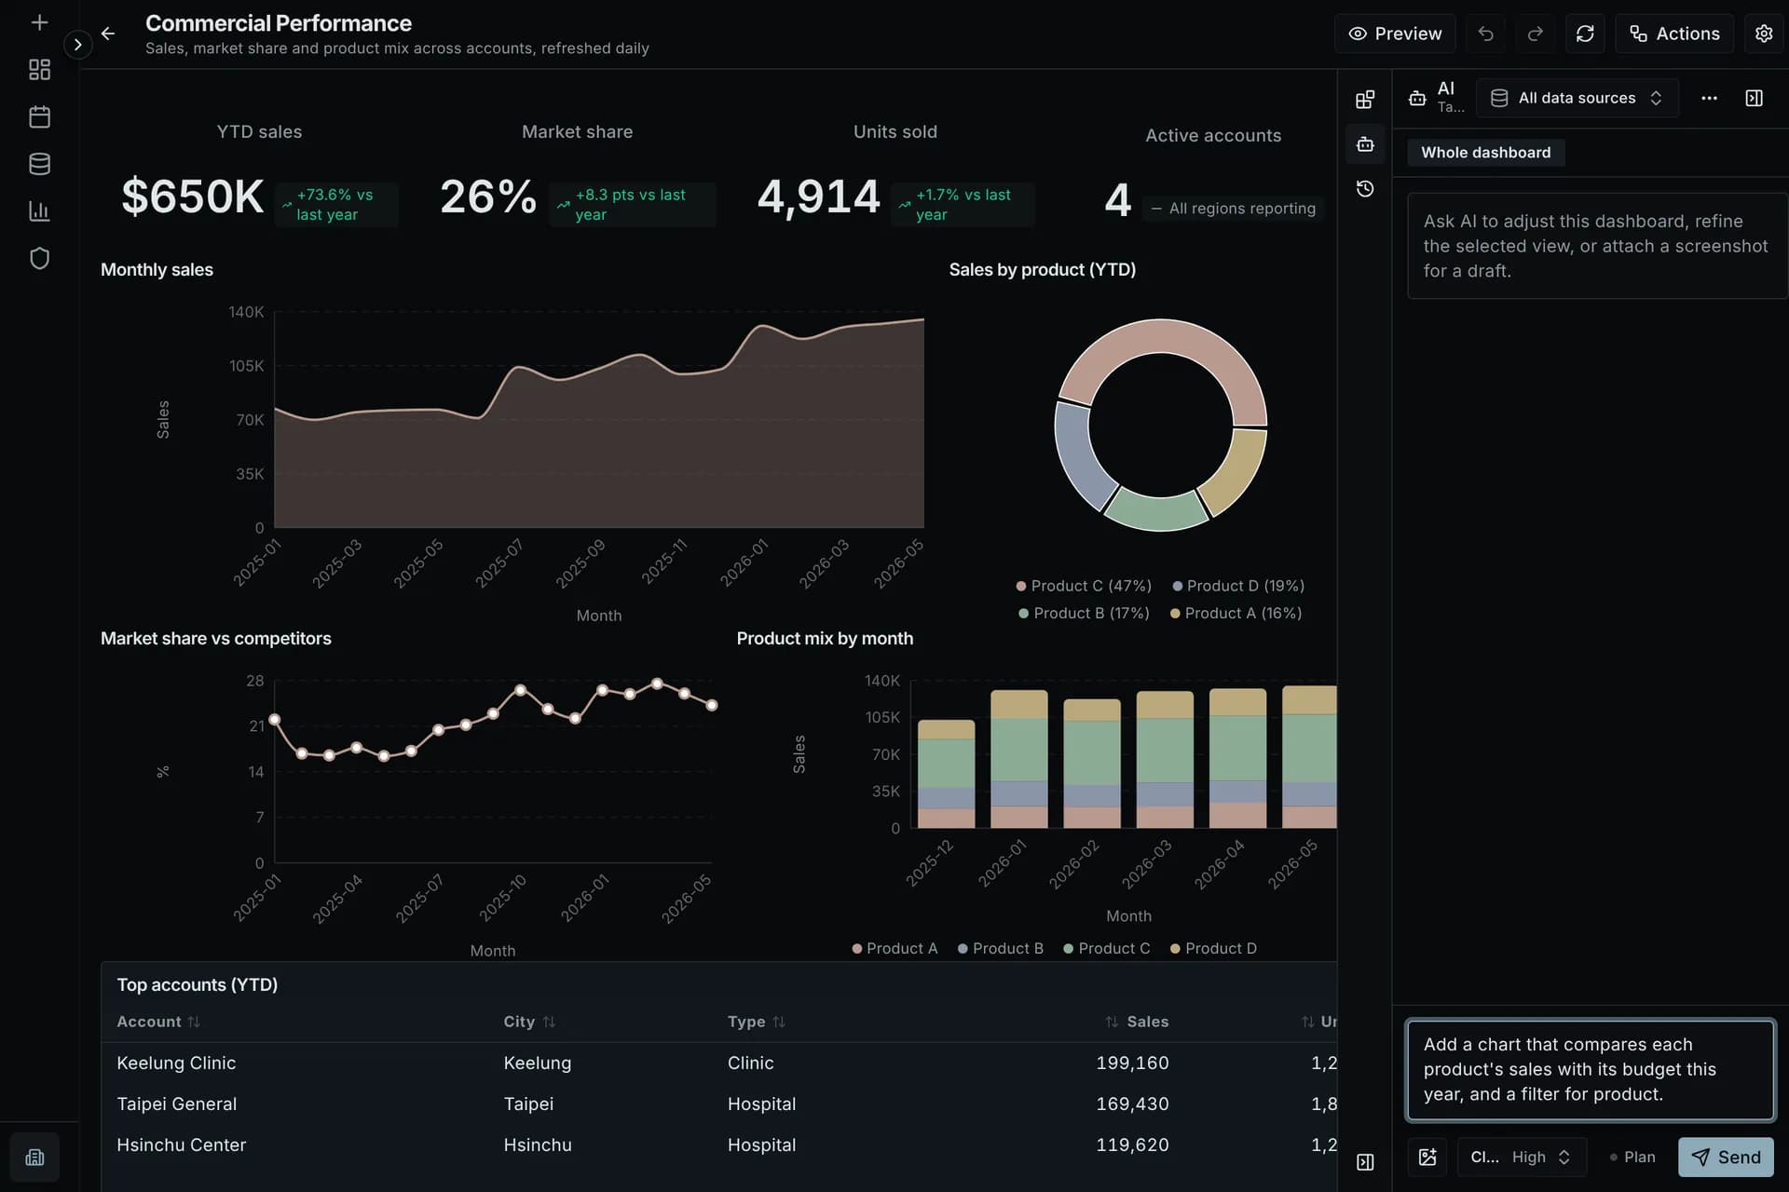
Task: Refresh the dashboard data
Action: [x=1585, y=34]
